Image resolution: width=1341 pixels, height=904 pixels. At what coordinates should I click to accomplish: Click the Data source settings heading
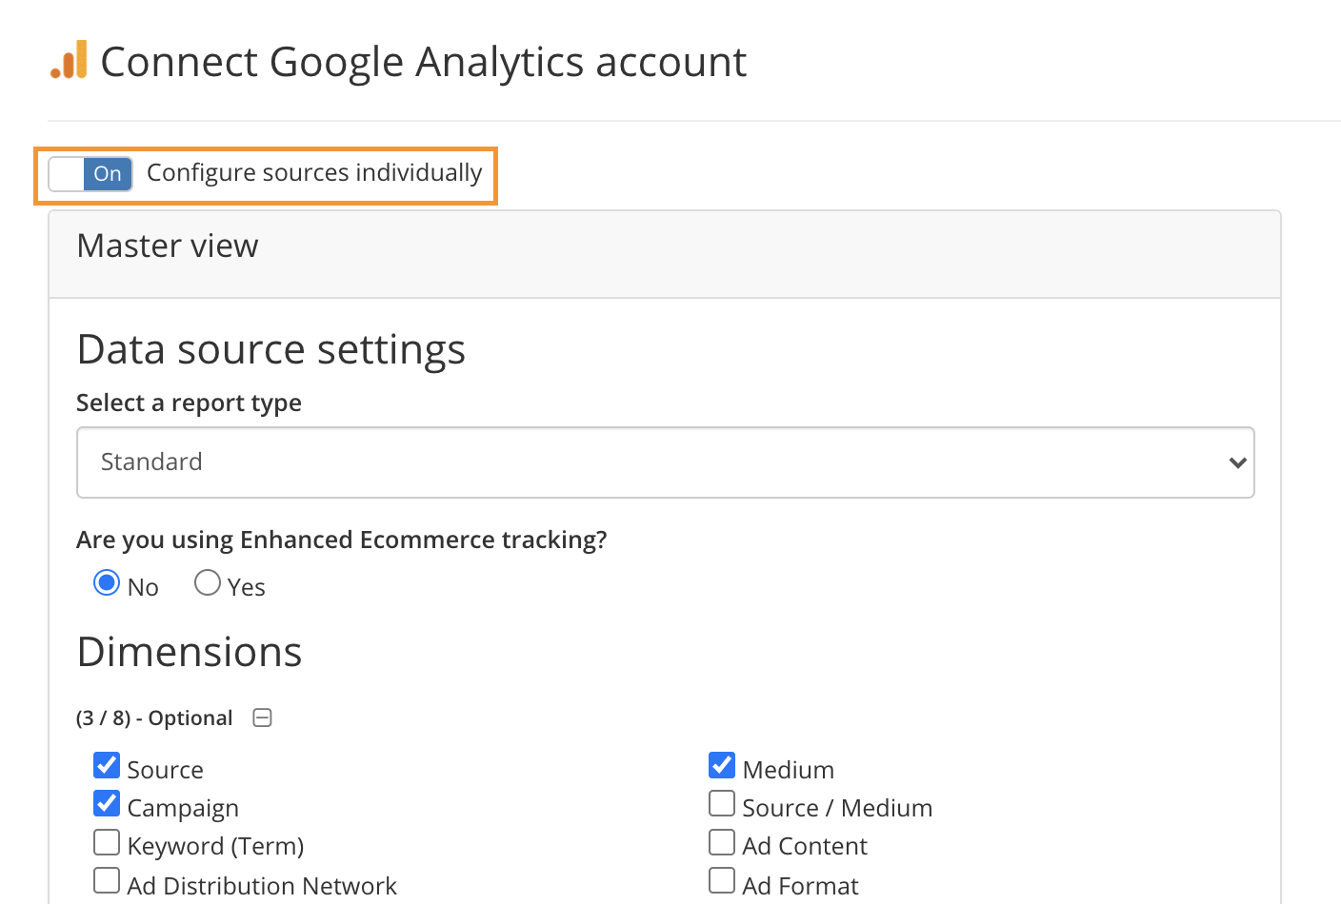point(271,350)
